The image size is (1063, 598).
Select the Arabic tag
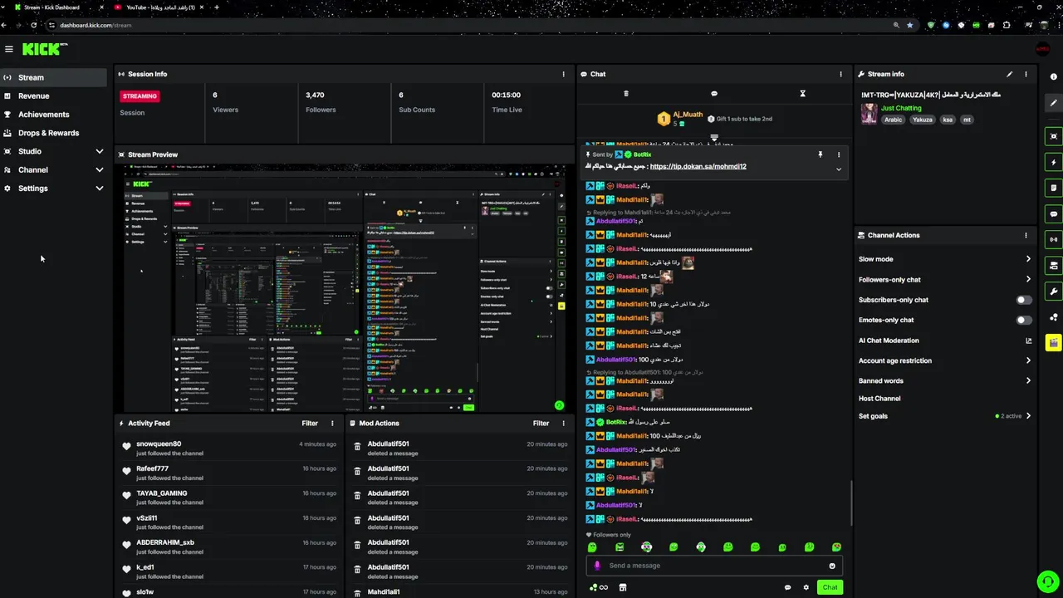[x=893, y=120]
